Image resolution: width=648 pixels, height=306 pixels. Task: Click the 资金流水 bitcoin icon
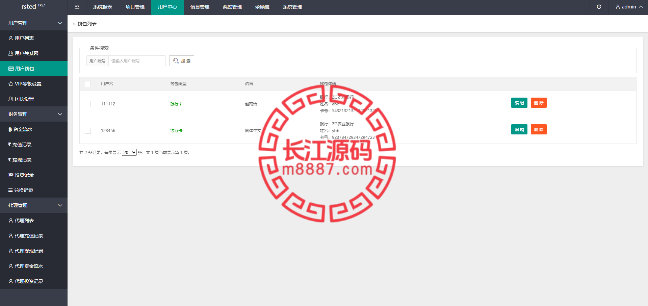click(10, 129)
